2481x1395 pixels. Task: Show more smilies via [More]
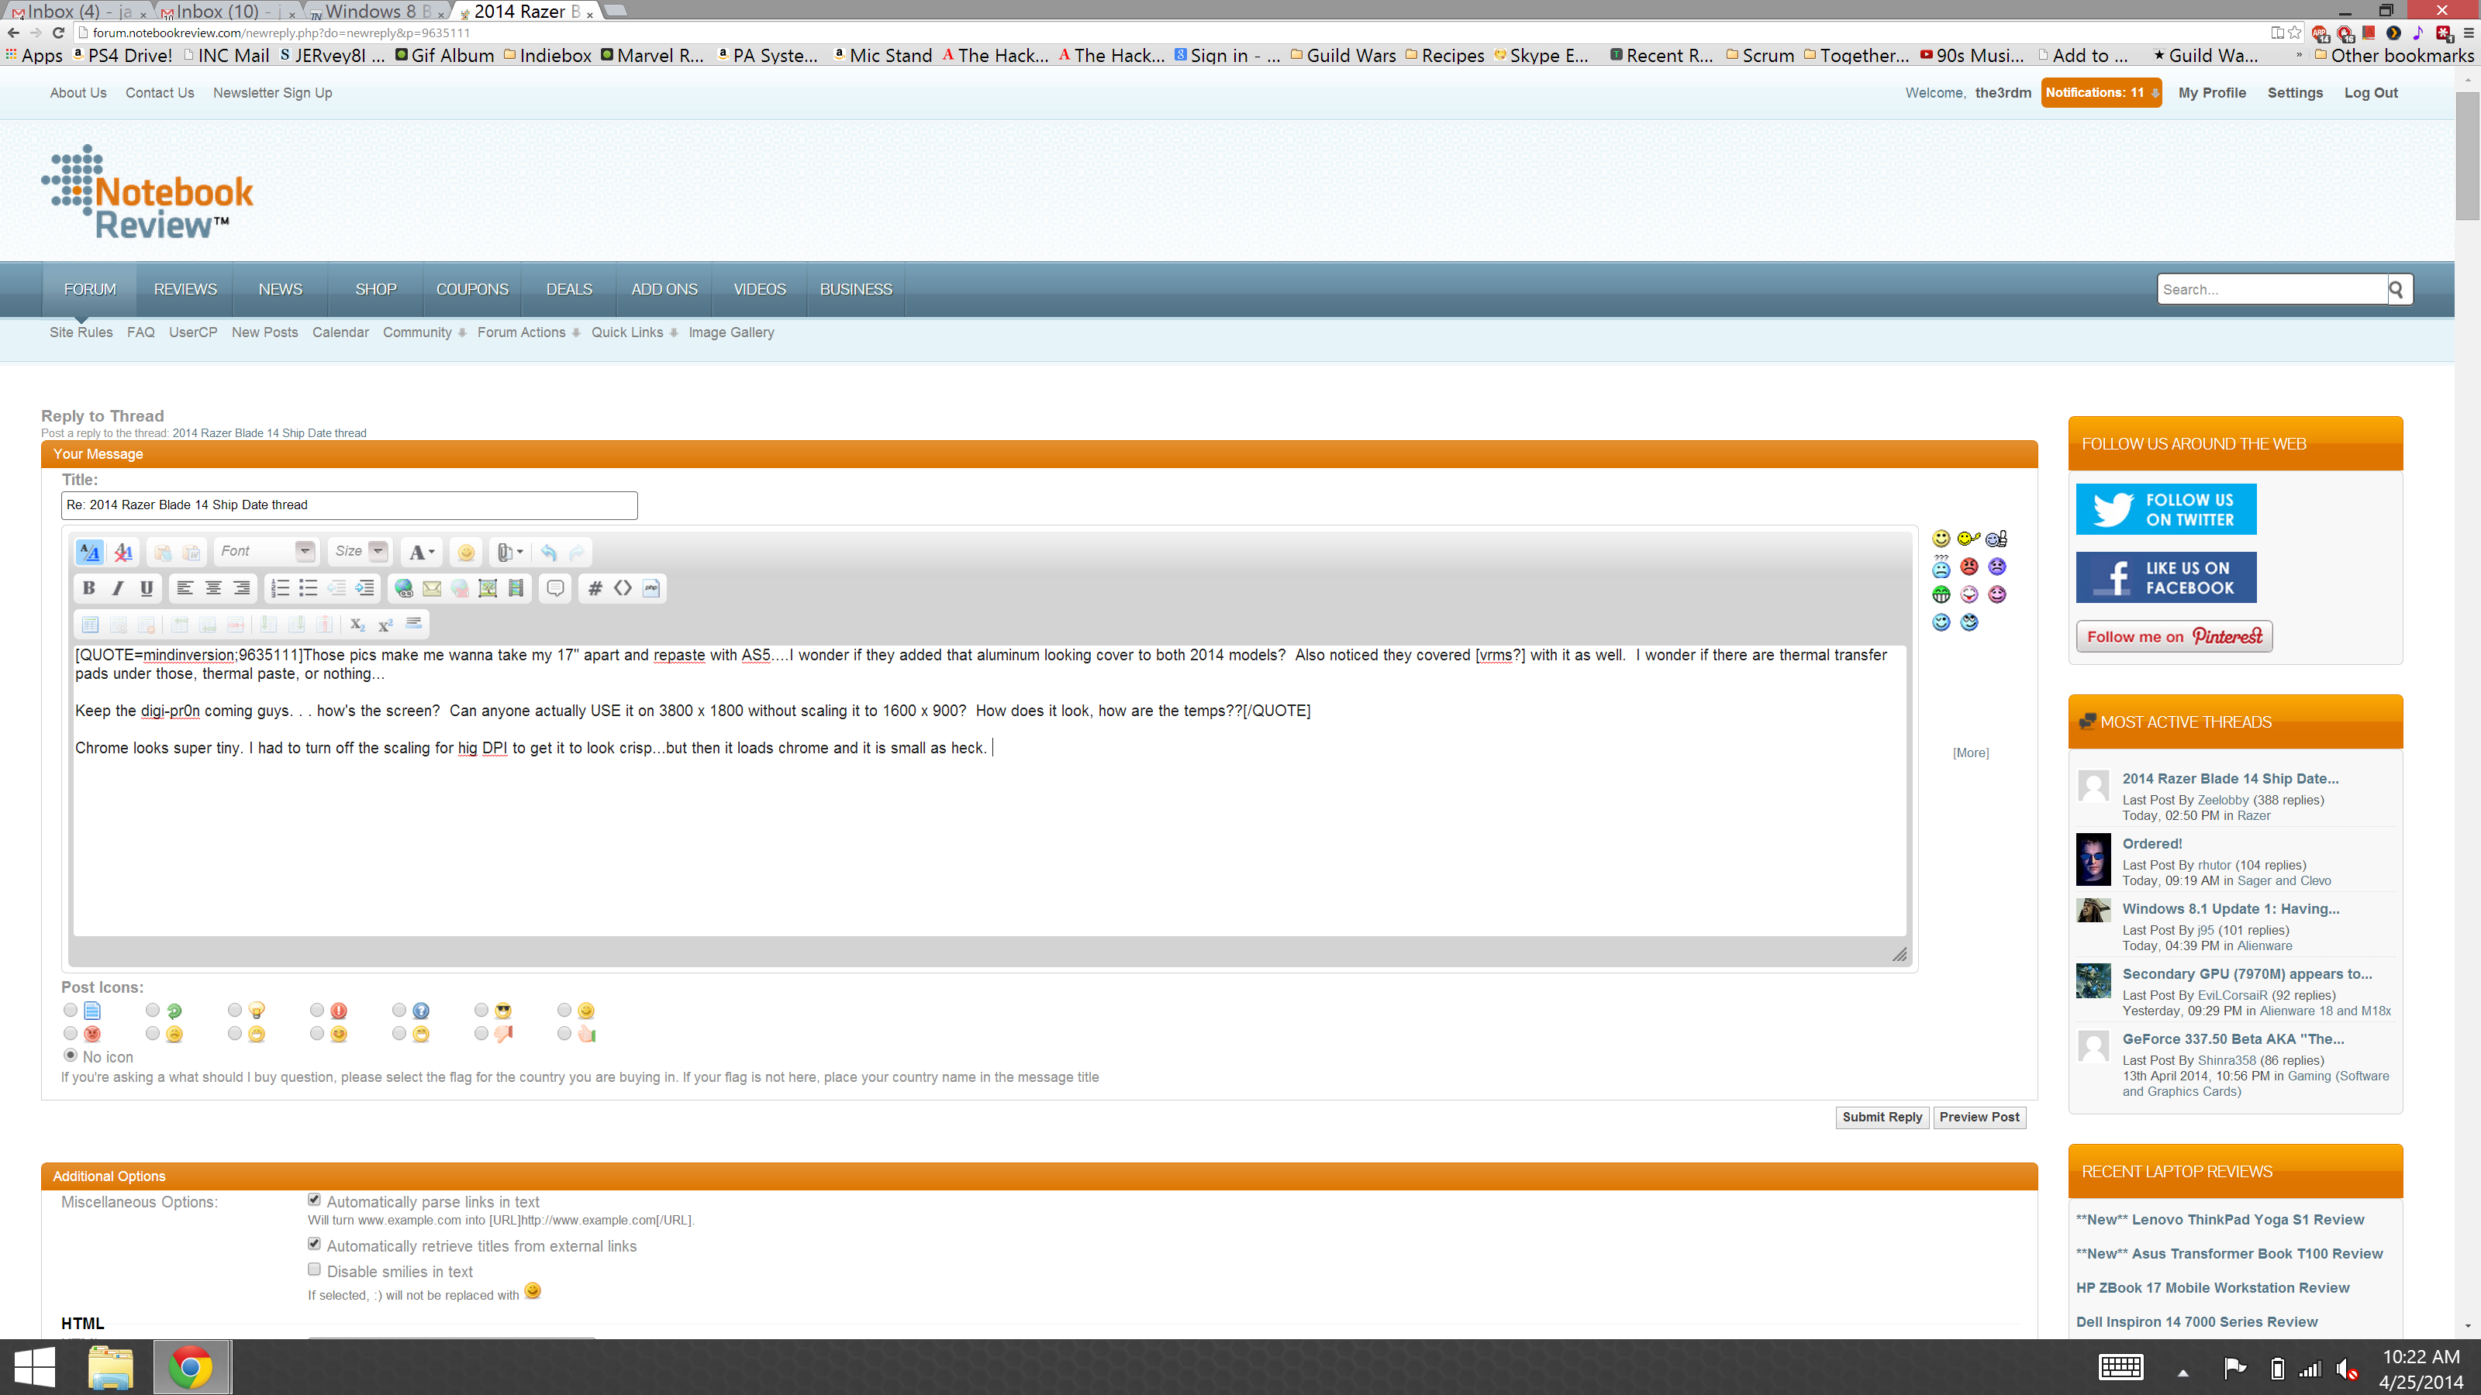(x=1971, y=753)
